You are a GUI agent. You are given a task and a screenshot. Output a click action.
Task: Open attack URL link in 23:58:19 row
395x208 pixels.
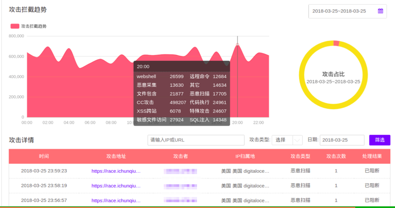click(116, 186)
